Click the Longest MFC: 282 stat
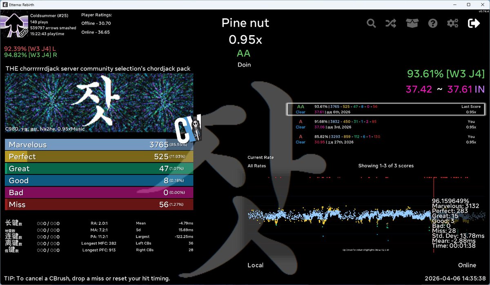The width and height of the screenshot is (490, 285). 99,243
